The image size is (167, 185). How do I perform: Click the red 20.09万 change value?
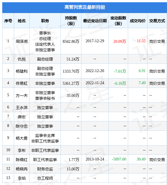click(120, 41)
